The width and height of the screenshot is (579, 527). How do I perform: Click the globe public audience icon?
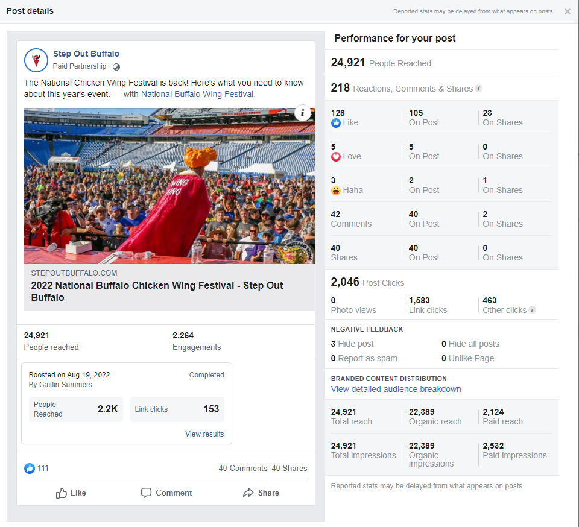click(x=116, y=67)
